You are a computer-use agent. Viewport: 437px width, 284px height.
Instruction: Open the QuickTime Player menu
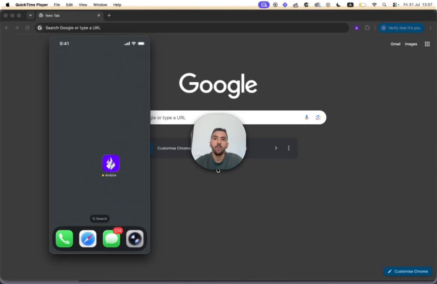[x=31, y=5]
